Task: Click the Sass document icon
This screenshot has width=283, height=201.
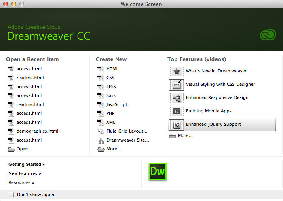Action: pyautogui.click(x=101, y=95)
